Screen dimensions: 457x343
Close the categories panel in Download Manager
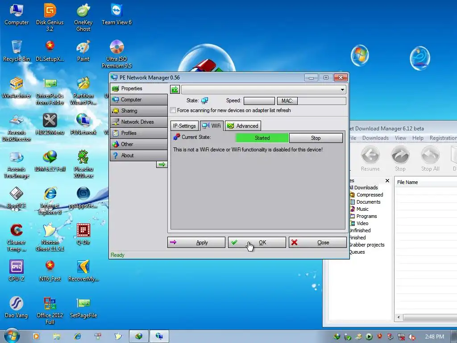[x=387, y=181]
